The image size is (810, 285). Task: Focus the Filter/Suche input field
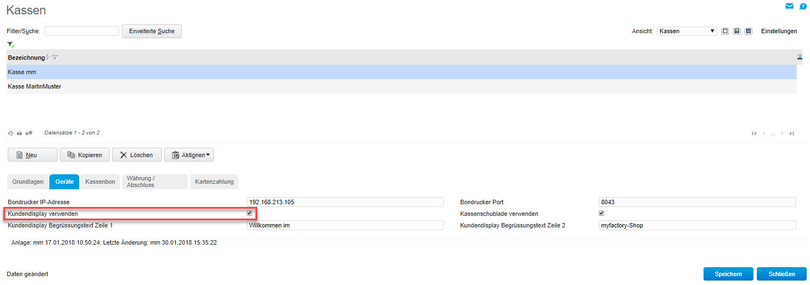click(x=81, y=31)
